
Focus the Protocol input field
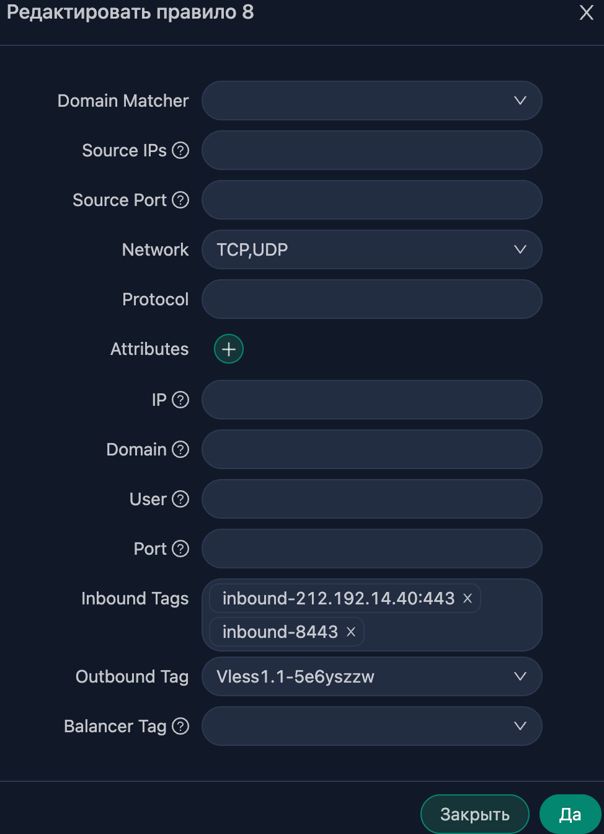372,299
